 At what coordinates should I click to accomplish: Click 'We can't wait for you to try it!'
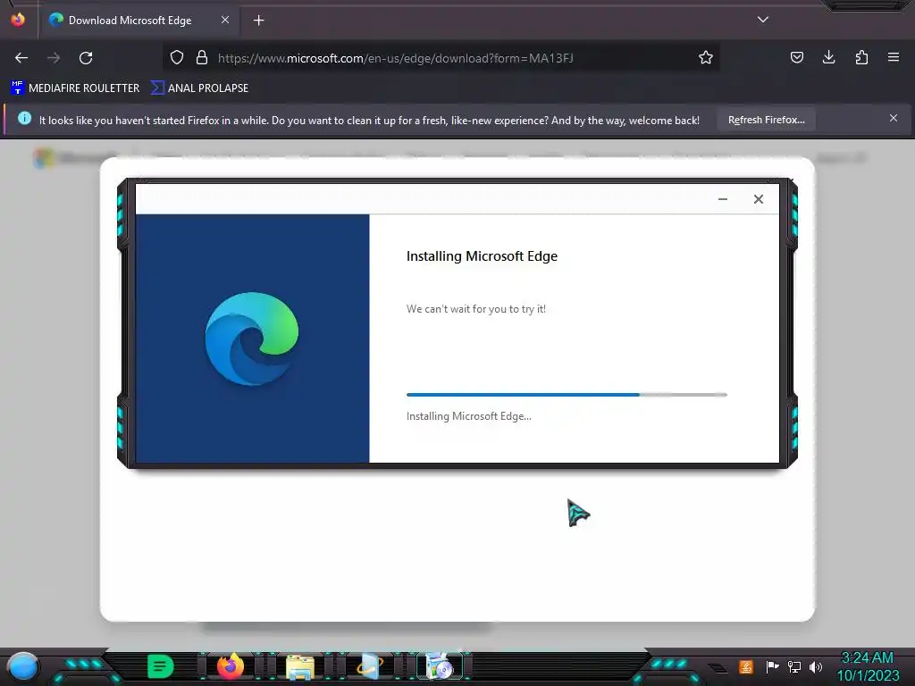[476, 308]
